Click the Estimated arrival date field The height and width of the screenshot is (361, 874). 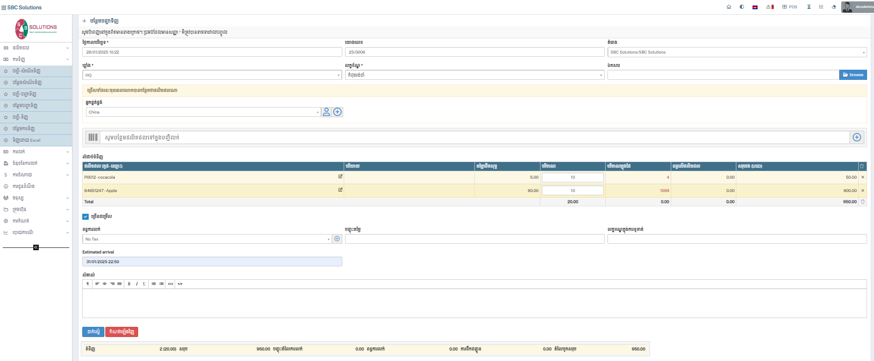(212, 262)
